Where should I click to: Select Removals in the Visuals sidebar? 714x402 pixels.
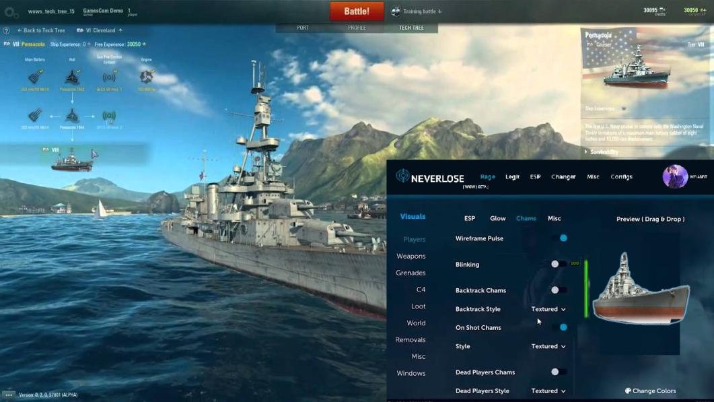pyautogui.click(x=410, y=340)
